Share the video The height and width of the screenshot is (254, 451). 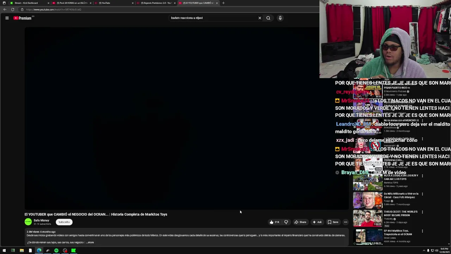[x=300, y=222]
